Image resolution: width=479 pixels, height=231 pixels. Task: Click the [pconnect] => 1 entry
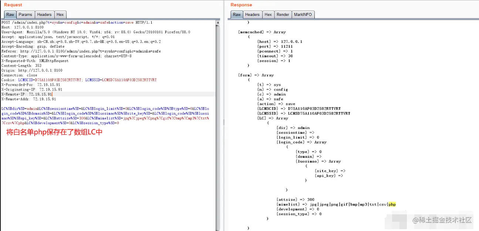coord(275,51)
